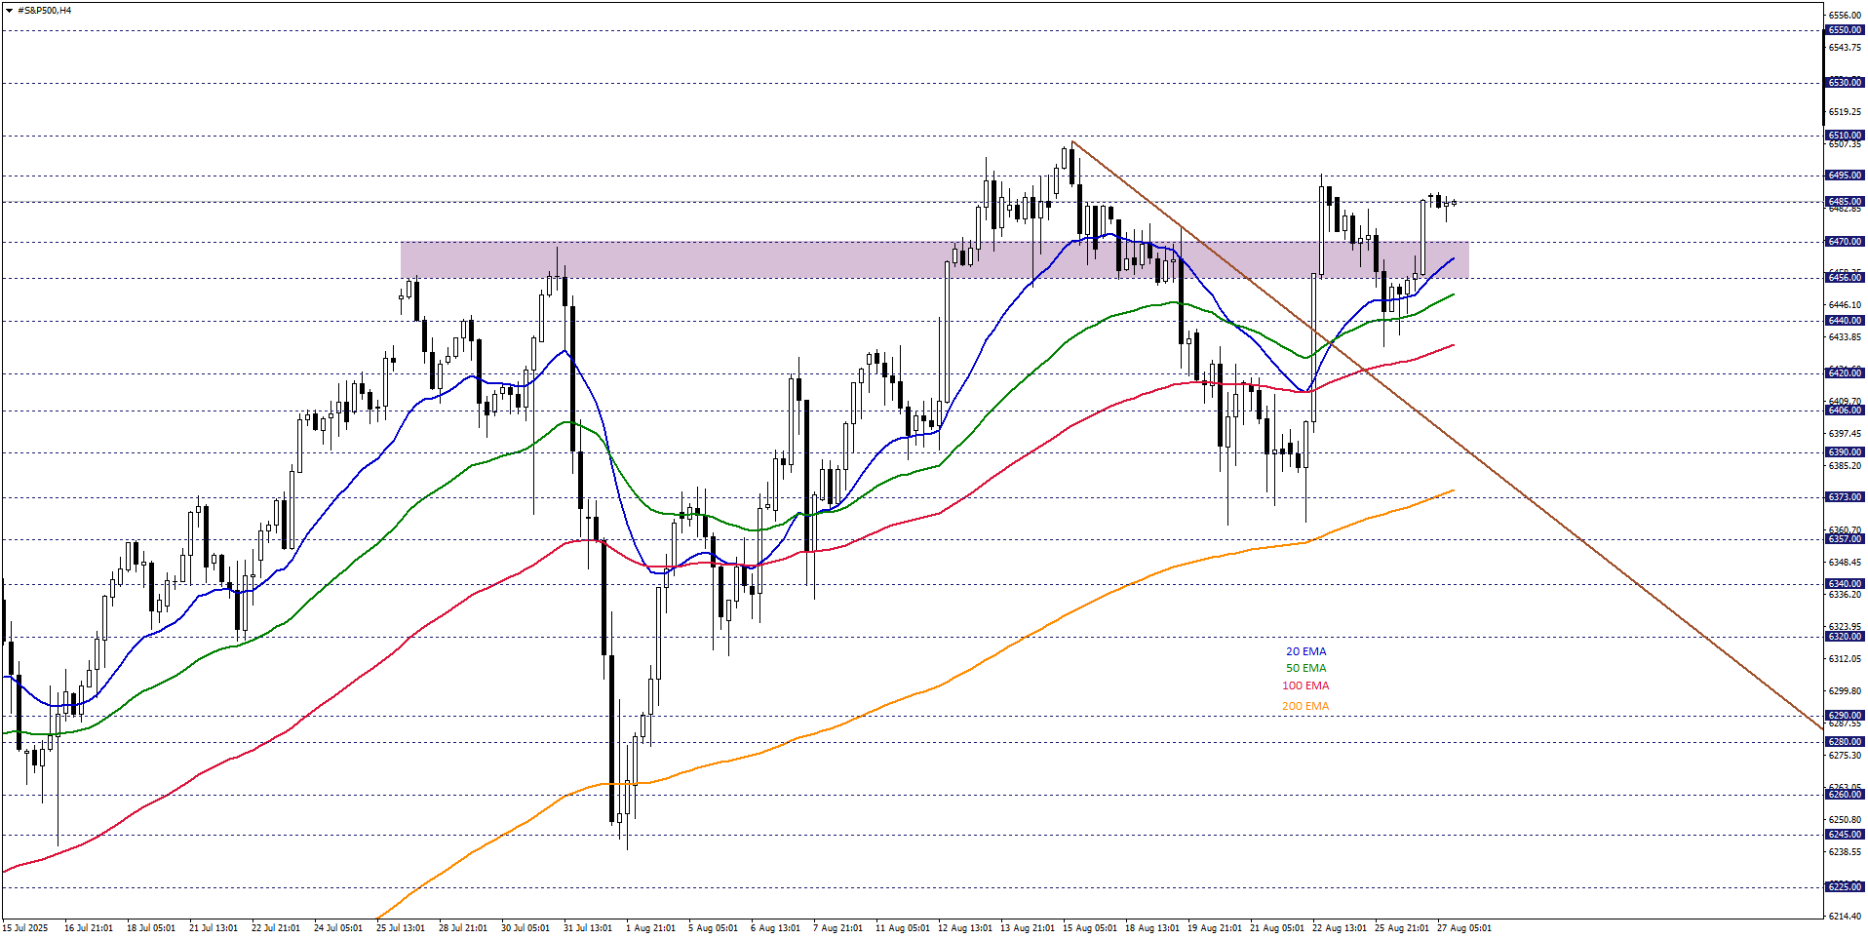1868x939 pixels.
Task: Click the 6510.00 price level label
Action: tap(1845, 136)
